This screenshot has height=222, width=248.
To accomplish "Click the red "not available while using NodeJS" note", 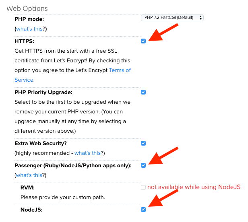I will click(194, 187).
